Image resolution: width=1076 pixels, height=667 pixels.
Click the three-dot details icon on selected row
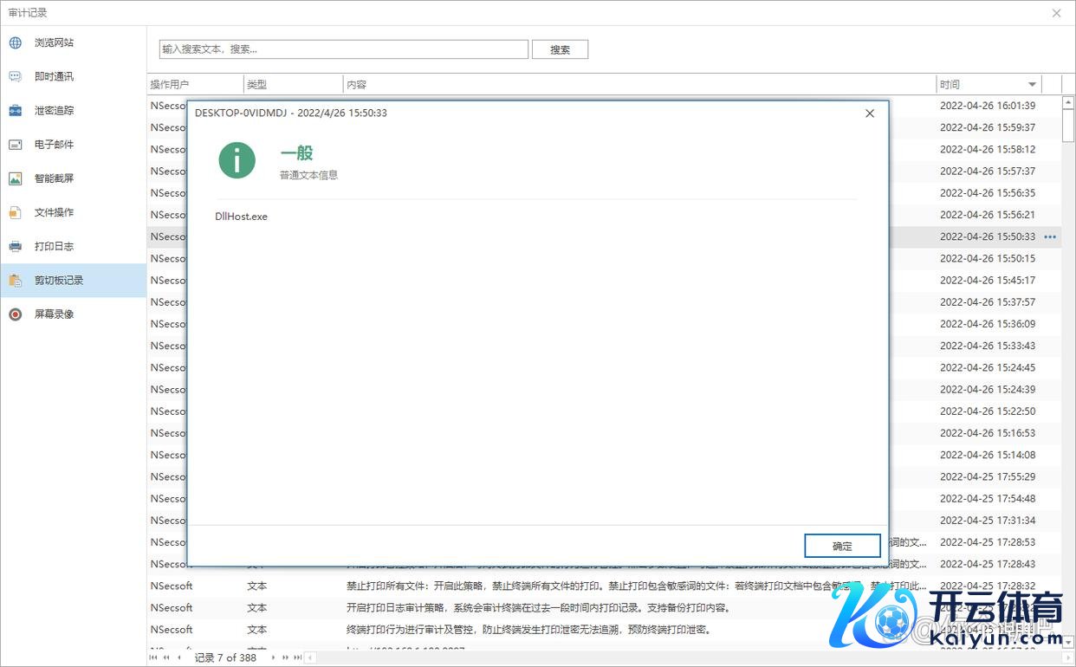click(x=1050, y=236)
